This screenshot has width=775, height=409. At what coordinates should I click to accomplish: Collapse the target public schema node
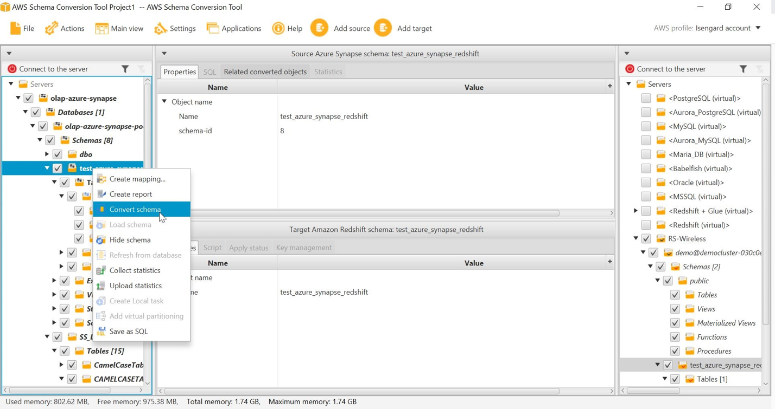coord(657,281)
